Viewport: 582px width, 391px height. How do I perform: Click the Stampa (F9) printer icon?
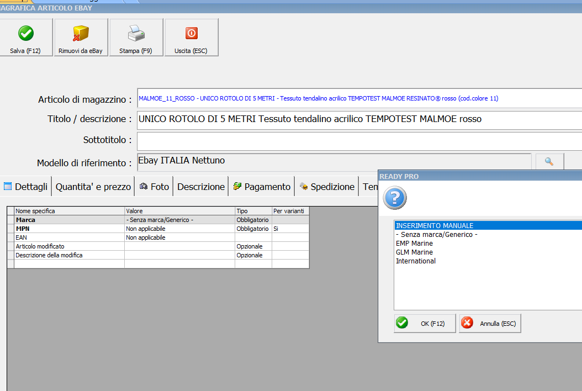point(136,34)
